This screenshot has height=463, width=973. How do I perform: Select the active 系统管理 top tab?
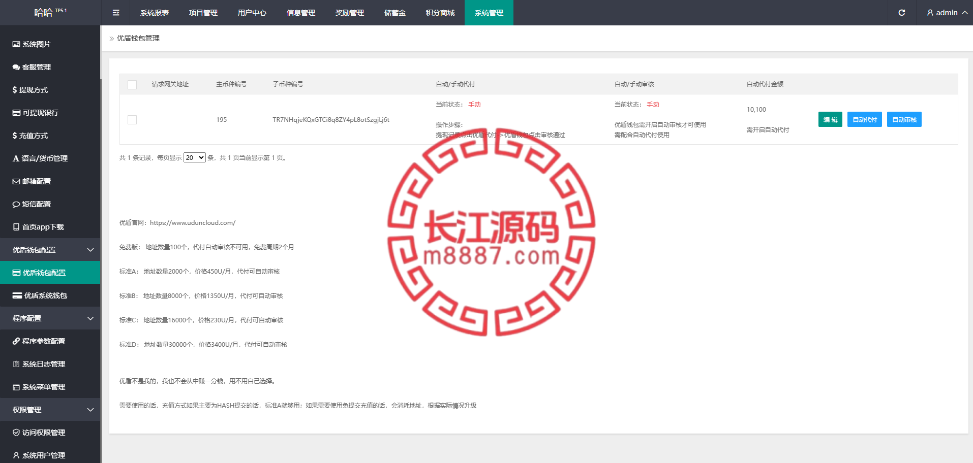489,13
